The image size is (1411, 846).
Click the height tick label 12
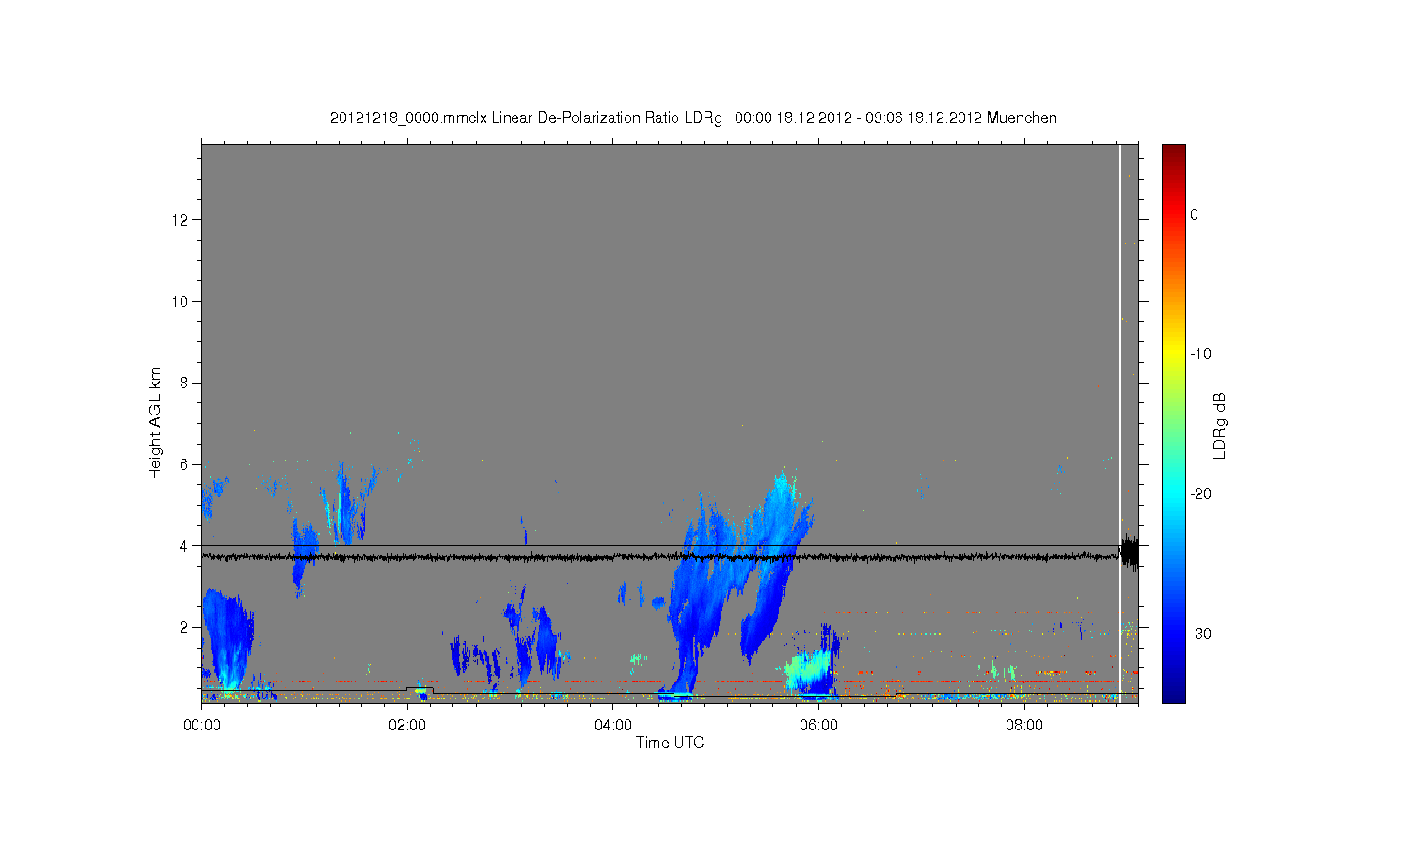tap(181, 220)
